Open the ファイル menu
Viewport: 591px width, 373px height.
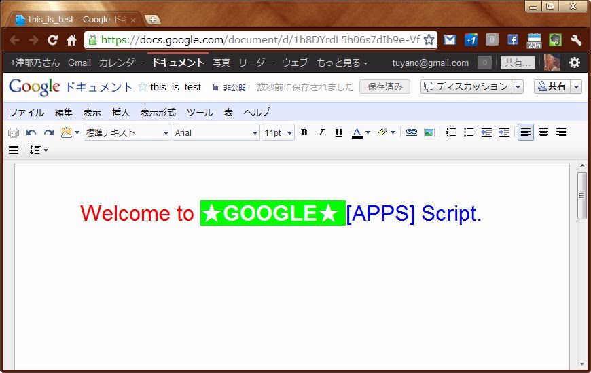[x=26, y=112]
